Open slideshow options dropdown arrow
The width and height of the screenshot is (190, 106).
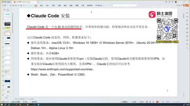[x=159, y=102]
